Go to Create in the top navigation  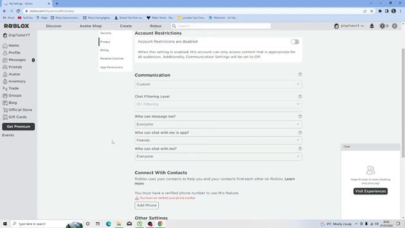[126, 26]
